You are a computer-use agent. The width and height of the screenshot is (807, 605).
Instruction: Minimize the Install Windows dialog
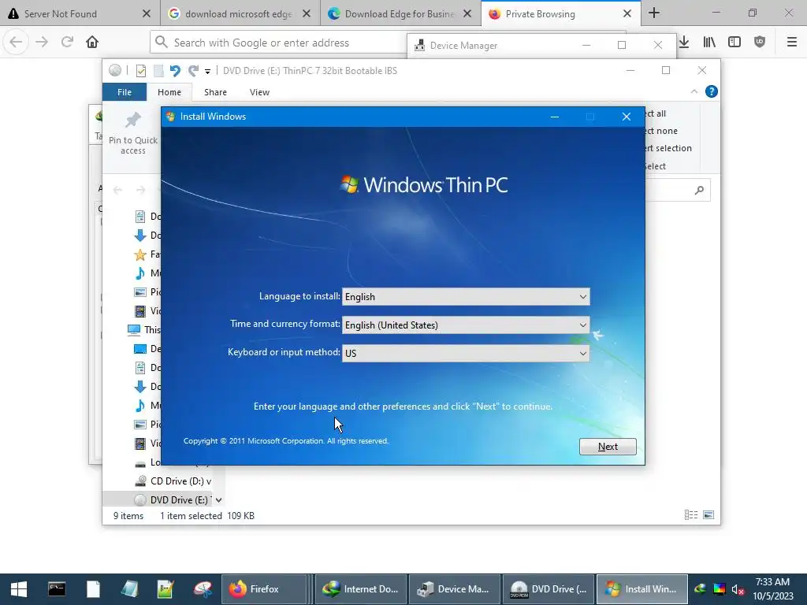tap(554, 117)
